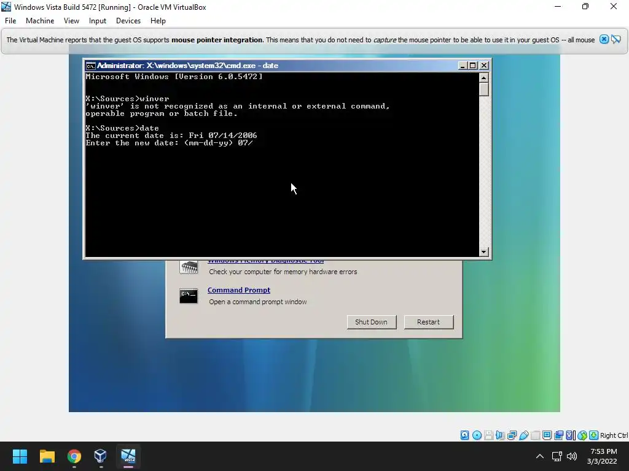The width and height of the screenshot is (629, 471).
Task: Click 'Check your computer for memory hardware errors' text
Action: (283, 272)
